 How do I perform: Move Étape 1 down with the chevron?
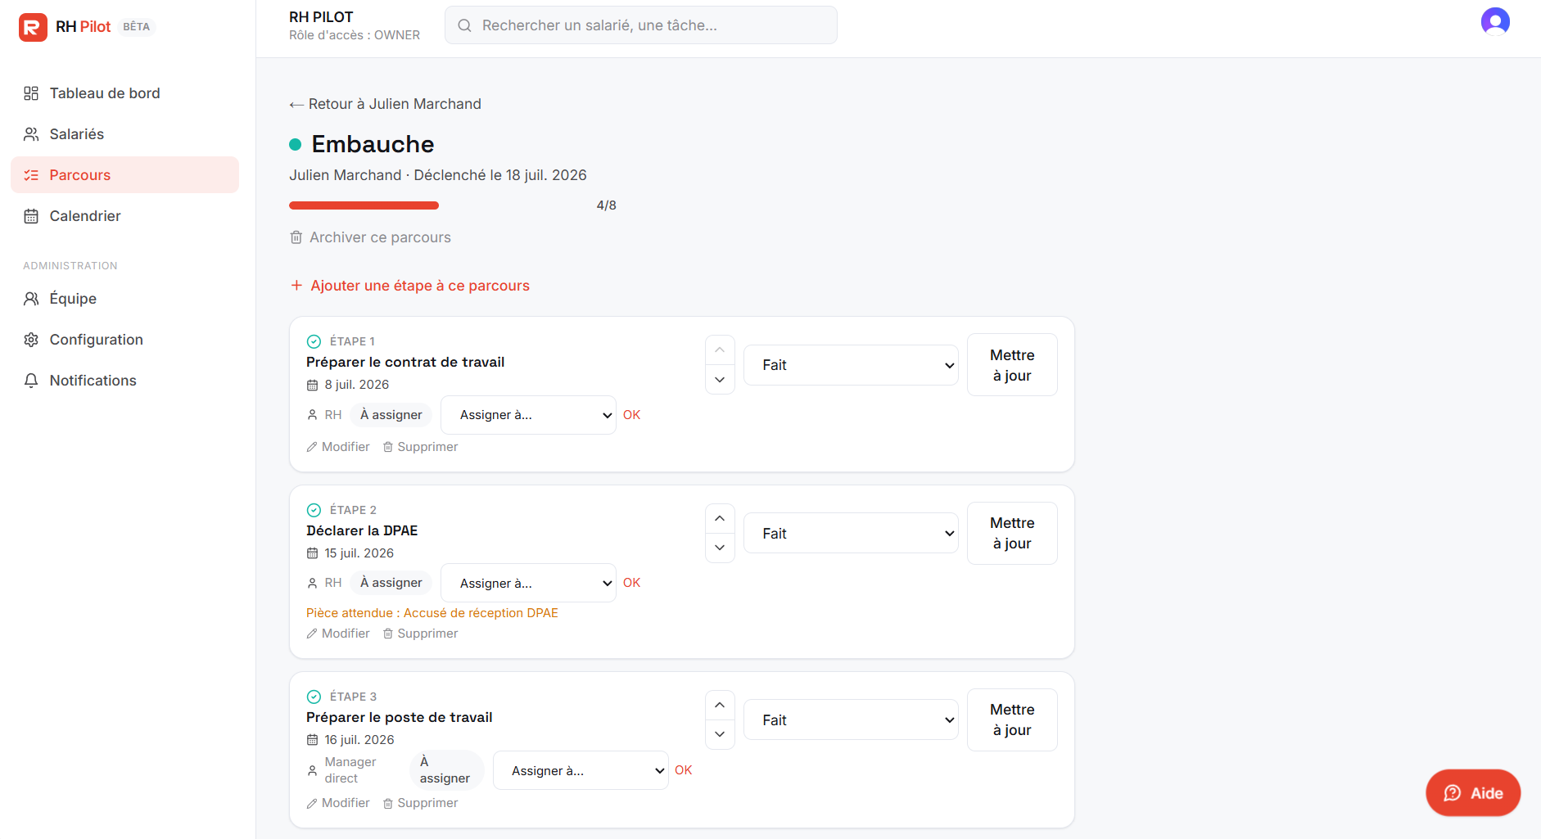(x=720, y=380)
